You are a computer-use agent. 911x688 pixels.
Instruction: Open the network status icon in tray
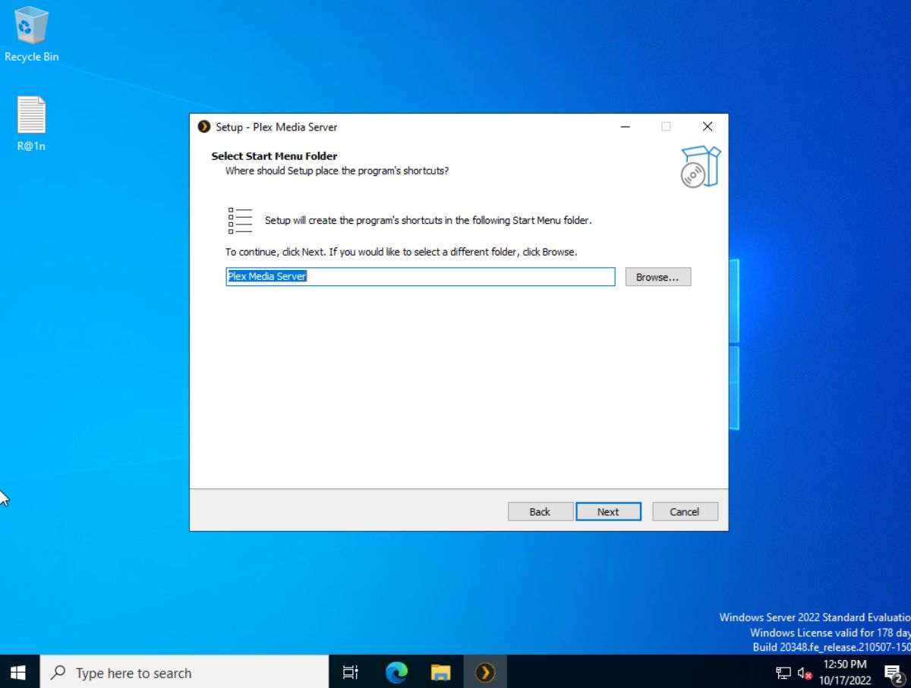(x=783, y=672)
